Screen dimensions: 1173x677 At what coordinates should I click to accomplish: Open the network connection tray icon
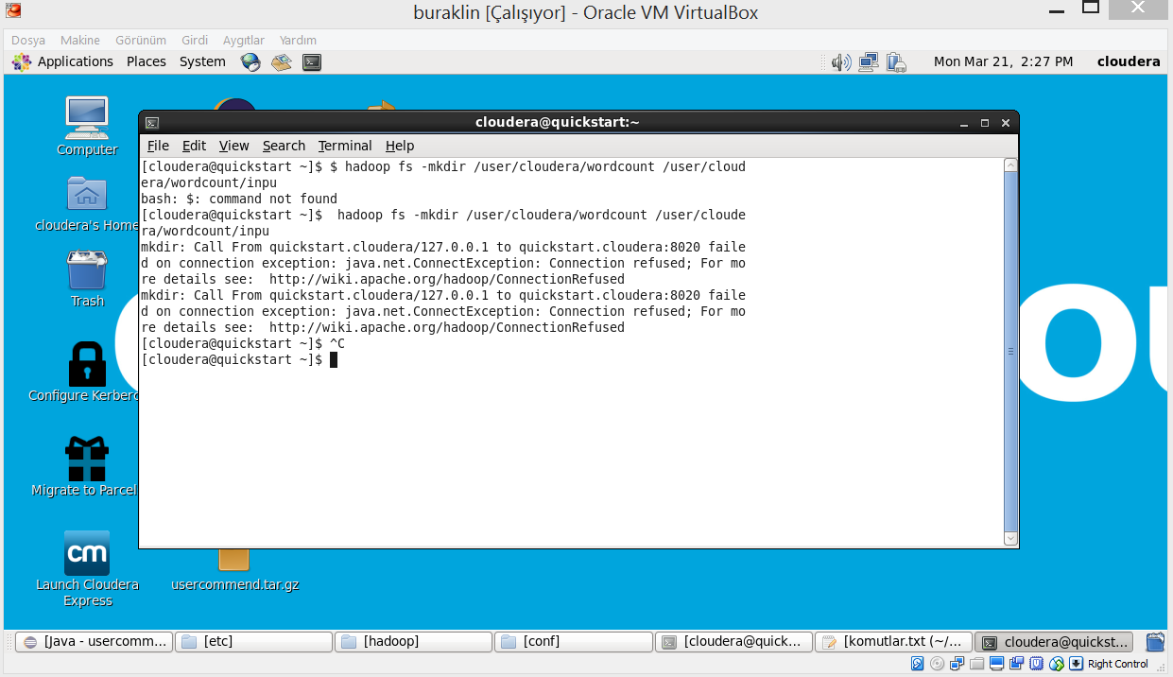click(x=869, y=62)
